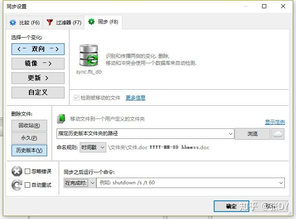Screen dimensions: 296x219
Task: Select 历史版本(V) versioning option
Action: [x=29, y=150]
